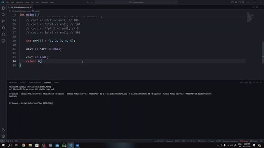Click the line and column indicator
The width and height of the screenshot is (264, 148).
[x=159, y=141]
